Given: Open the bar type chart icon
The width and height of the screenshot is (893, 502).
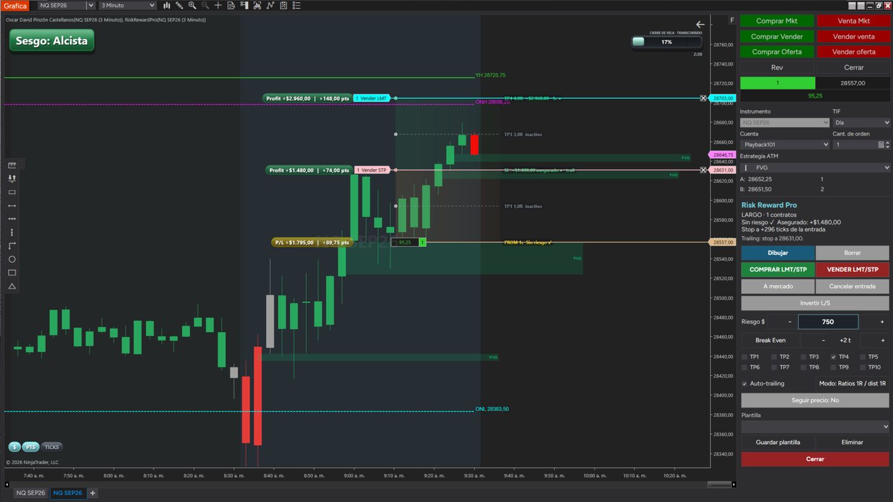Looking at the screenshot, I should 166,6.
